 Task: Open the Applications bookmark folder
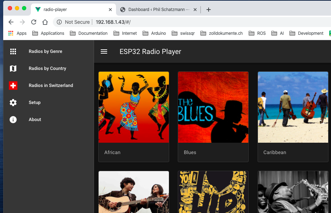click(48, 33)
